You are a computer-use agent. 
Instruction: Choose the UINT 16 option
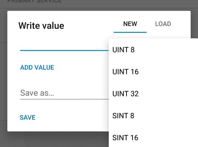[153, 72]
